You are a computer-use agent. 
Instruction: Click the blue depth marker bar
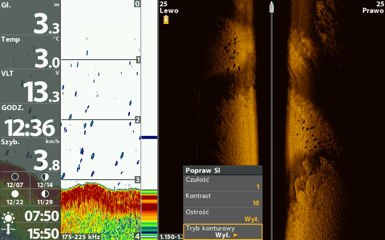pyautogui.click(x=149, y=137)
